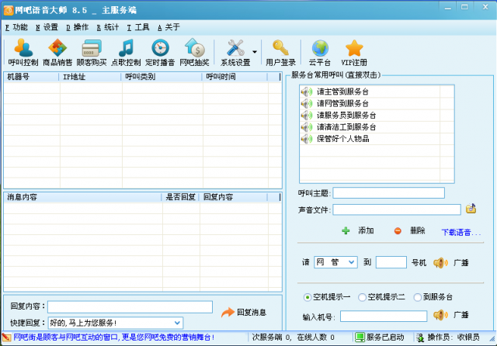
Task: Click the speaker icon for 请清洁工到服务台
Action: tap(307, 127)
